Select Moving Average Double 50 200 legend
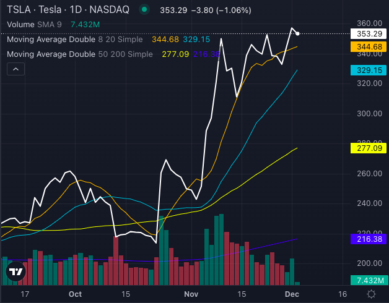 click(x=79, y=54)
